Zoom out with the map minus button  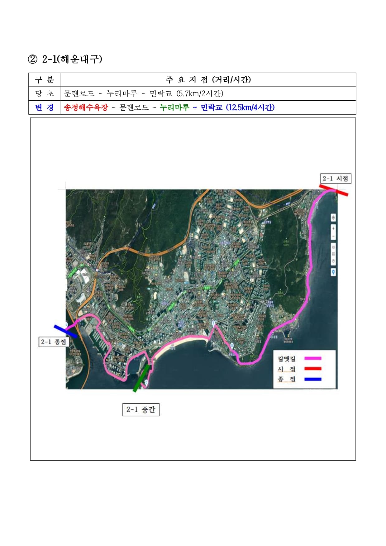coord(333,236)
